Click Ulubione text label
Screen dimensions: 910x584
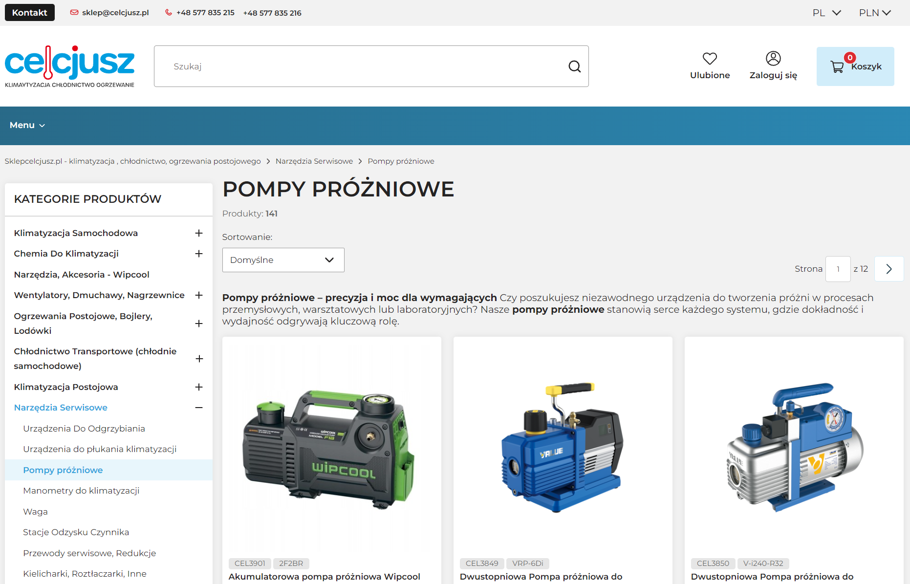coord(710,75)
